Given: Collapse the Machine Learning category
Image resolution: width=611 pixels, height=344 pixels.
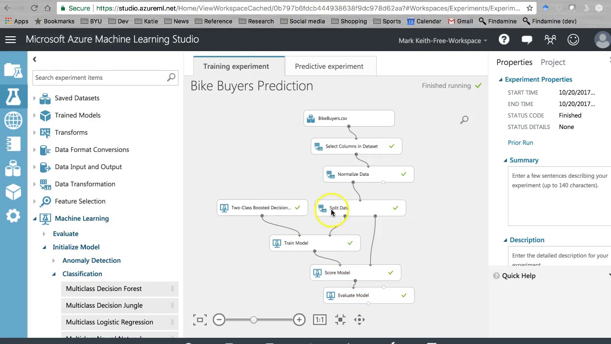Looking at the screenshot, I should click(34, 218).
